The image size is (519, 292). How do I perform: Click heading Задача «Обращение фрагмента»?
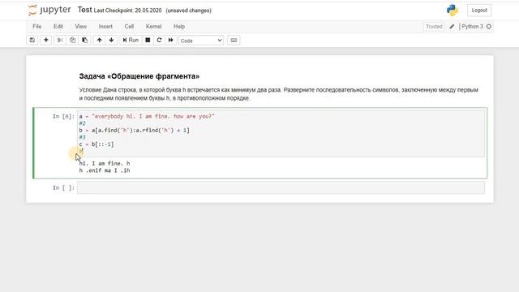pos(139,76)
